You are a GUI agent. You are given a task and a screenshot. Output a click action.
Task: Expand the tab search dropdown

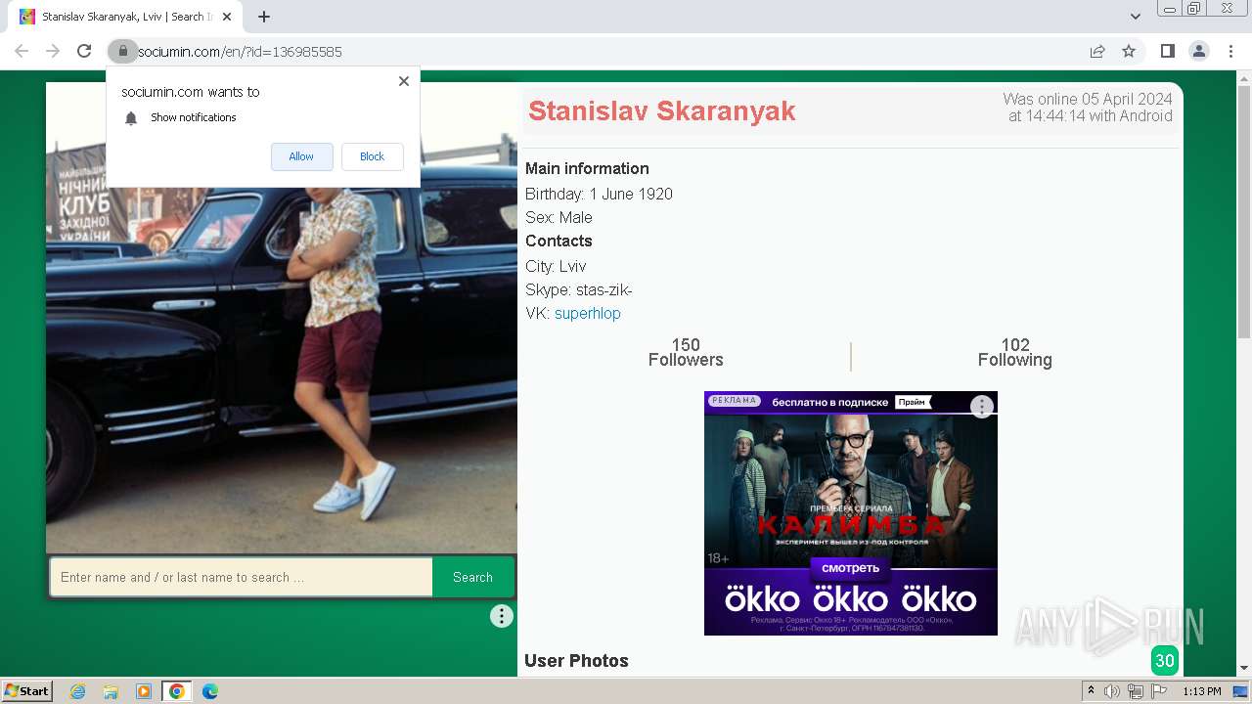pos(1135,17)
